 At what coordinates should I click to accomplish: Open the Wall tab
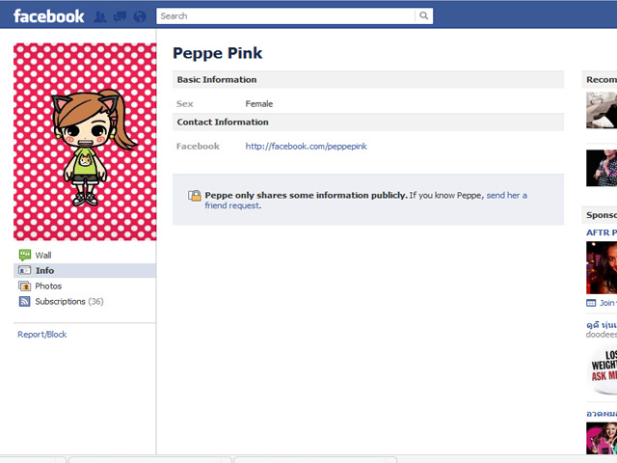[x=85, y=255]
